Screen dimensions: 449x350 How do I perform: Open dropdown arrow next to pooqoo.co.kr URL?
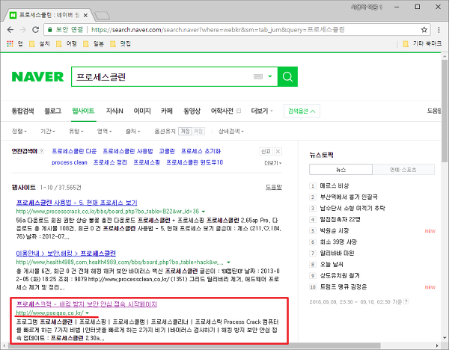tap(88, 313)
